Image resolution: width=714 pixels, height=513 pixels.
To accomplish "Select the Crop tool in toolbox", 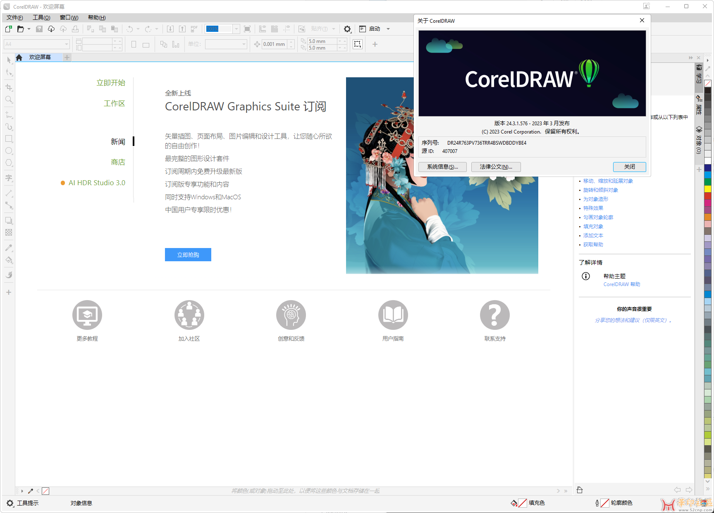I will point(9,87).
